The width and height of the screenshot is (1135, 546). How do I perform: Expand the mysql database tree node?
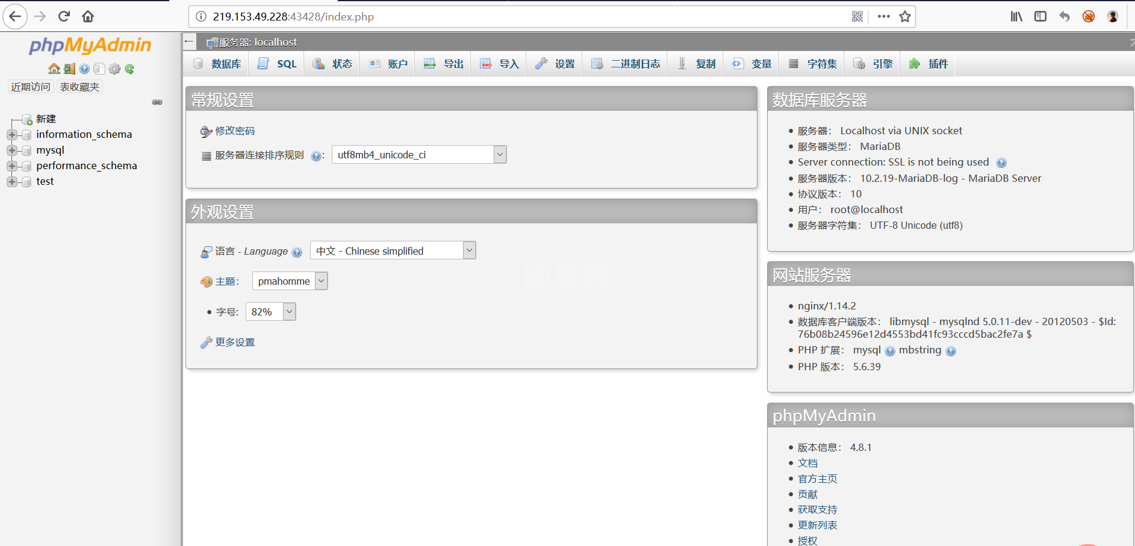tap(11, 150)
